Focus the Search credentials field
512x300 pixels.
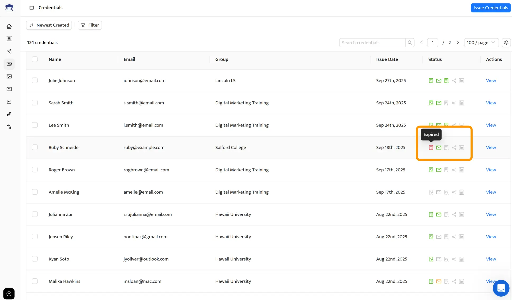pos(372,43)
